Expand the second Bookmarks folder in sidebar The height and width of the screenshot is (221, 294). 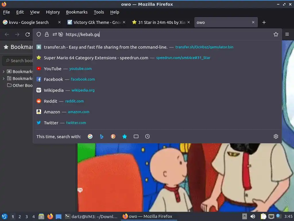3,79
